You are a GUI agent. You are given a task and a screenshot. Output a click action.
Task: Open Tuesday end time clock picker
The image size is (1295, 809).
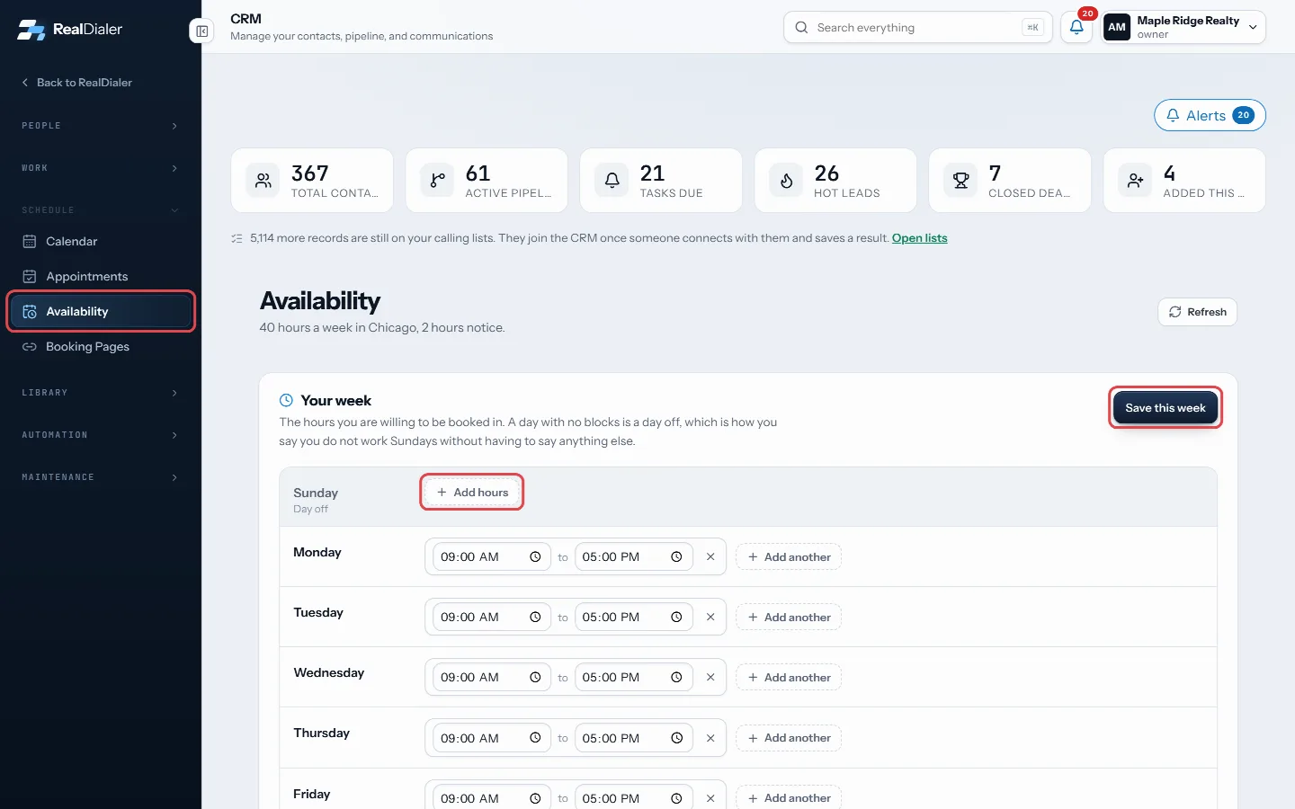coord(676,618)
